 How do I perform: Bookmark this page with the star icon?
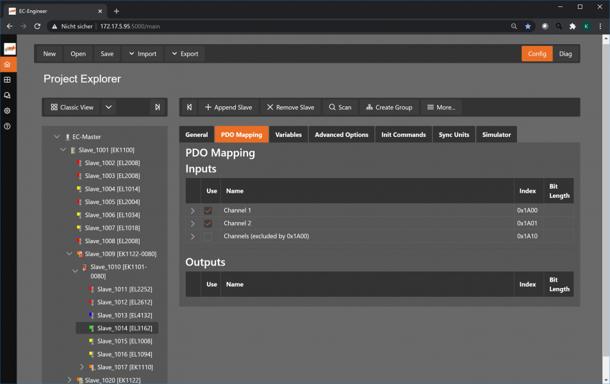tap(528, 26)
